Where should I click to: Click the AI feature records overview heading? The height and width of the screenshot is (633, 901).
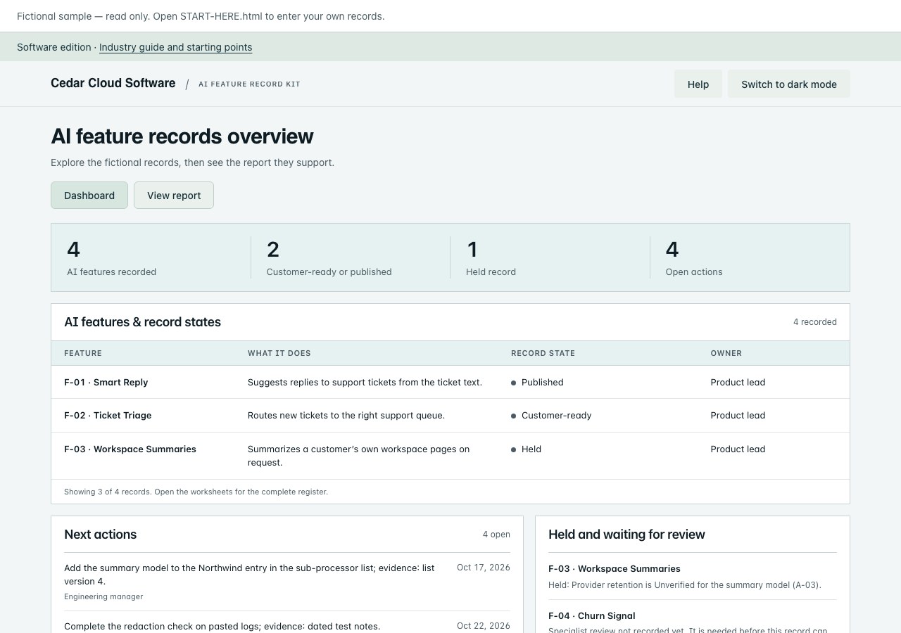coord(182,136)
